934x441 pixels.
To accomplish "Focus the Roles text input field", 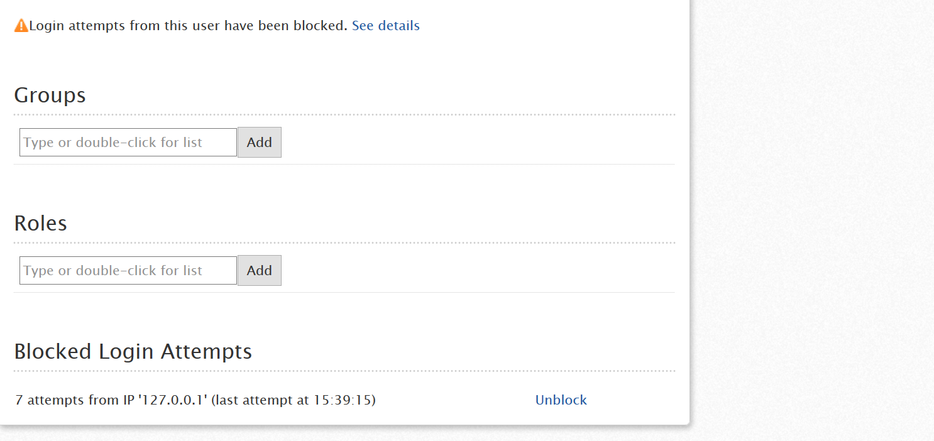I will (128, 271).
